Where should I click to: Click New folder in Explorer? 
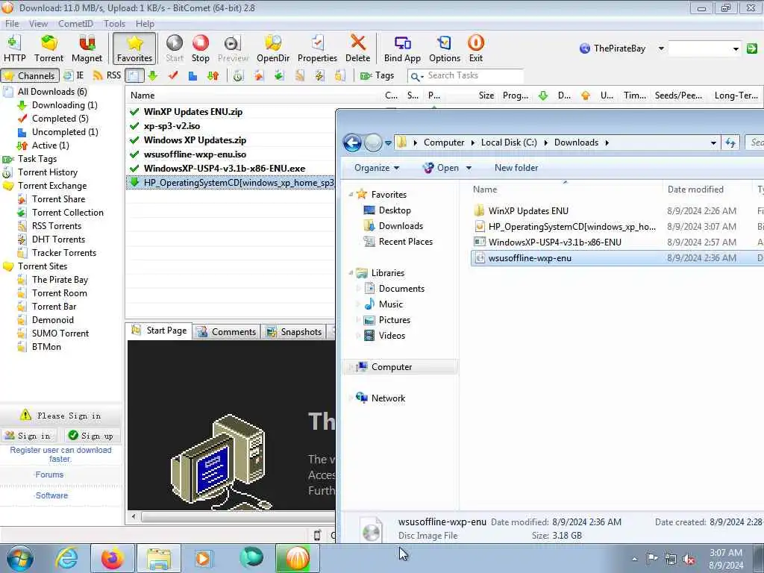(516, 168)
